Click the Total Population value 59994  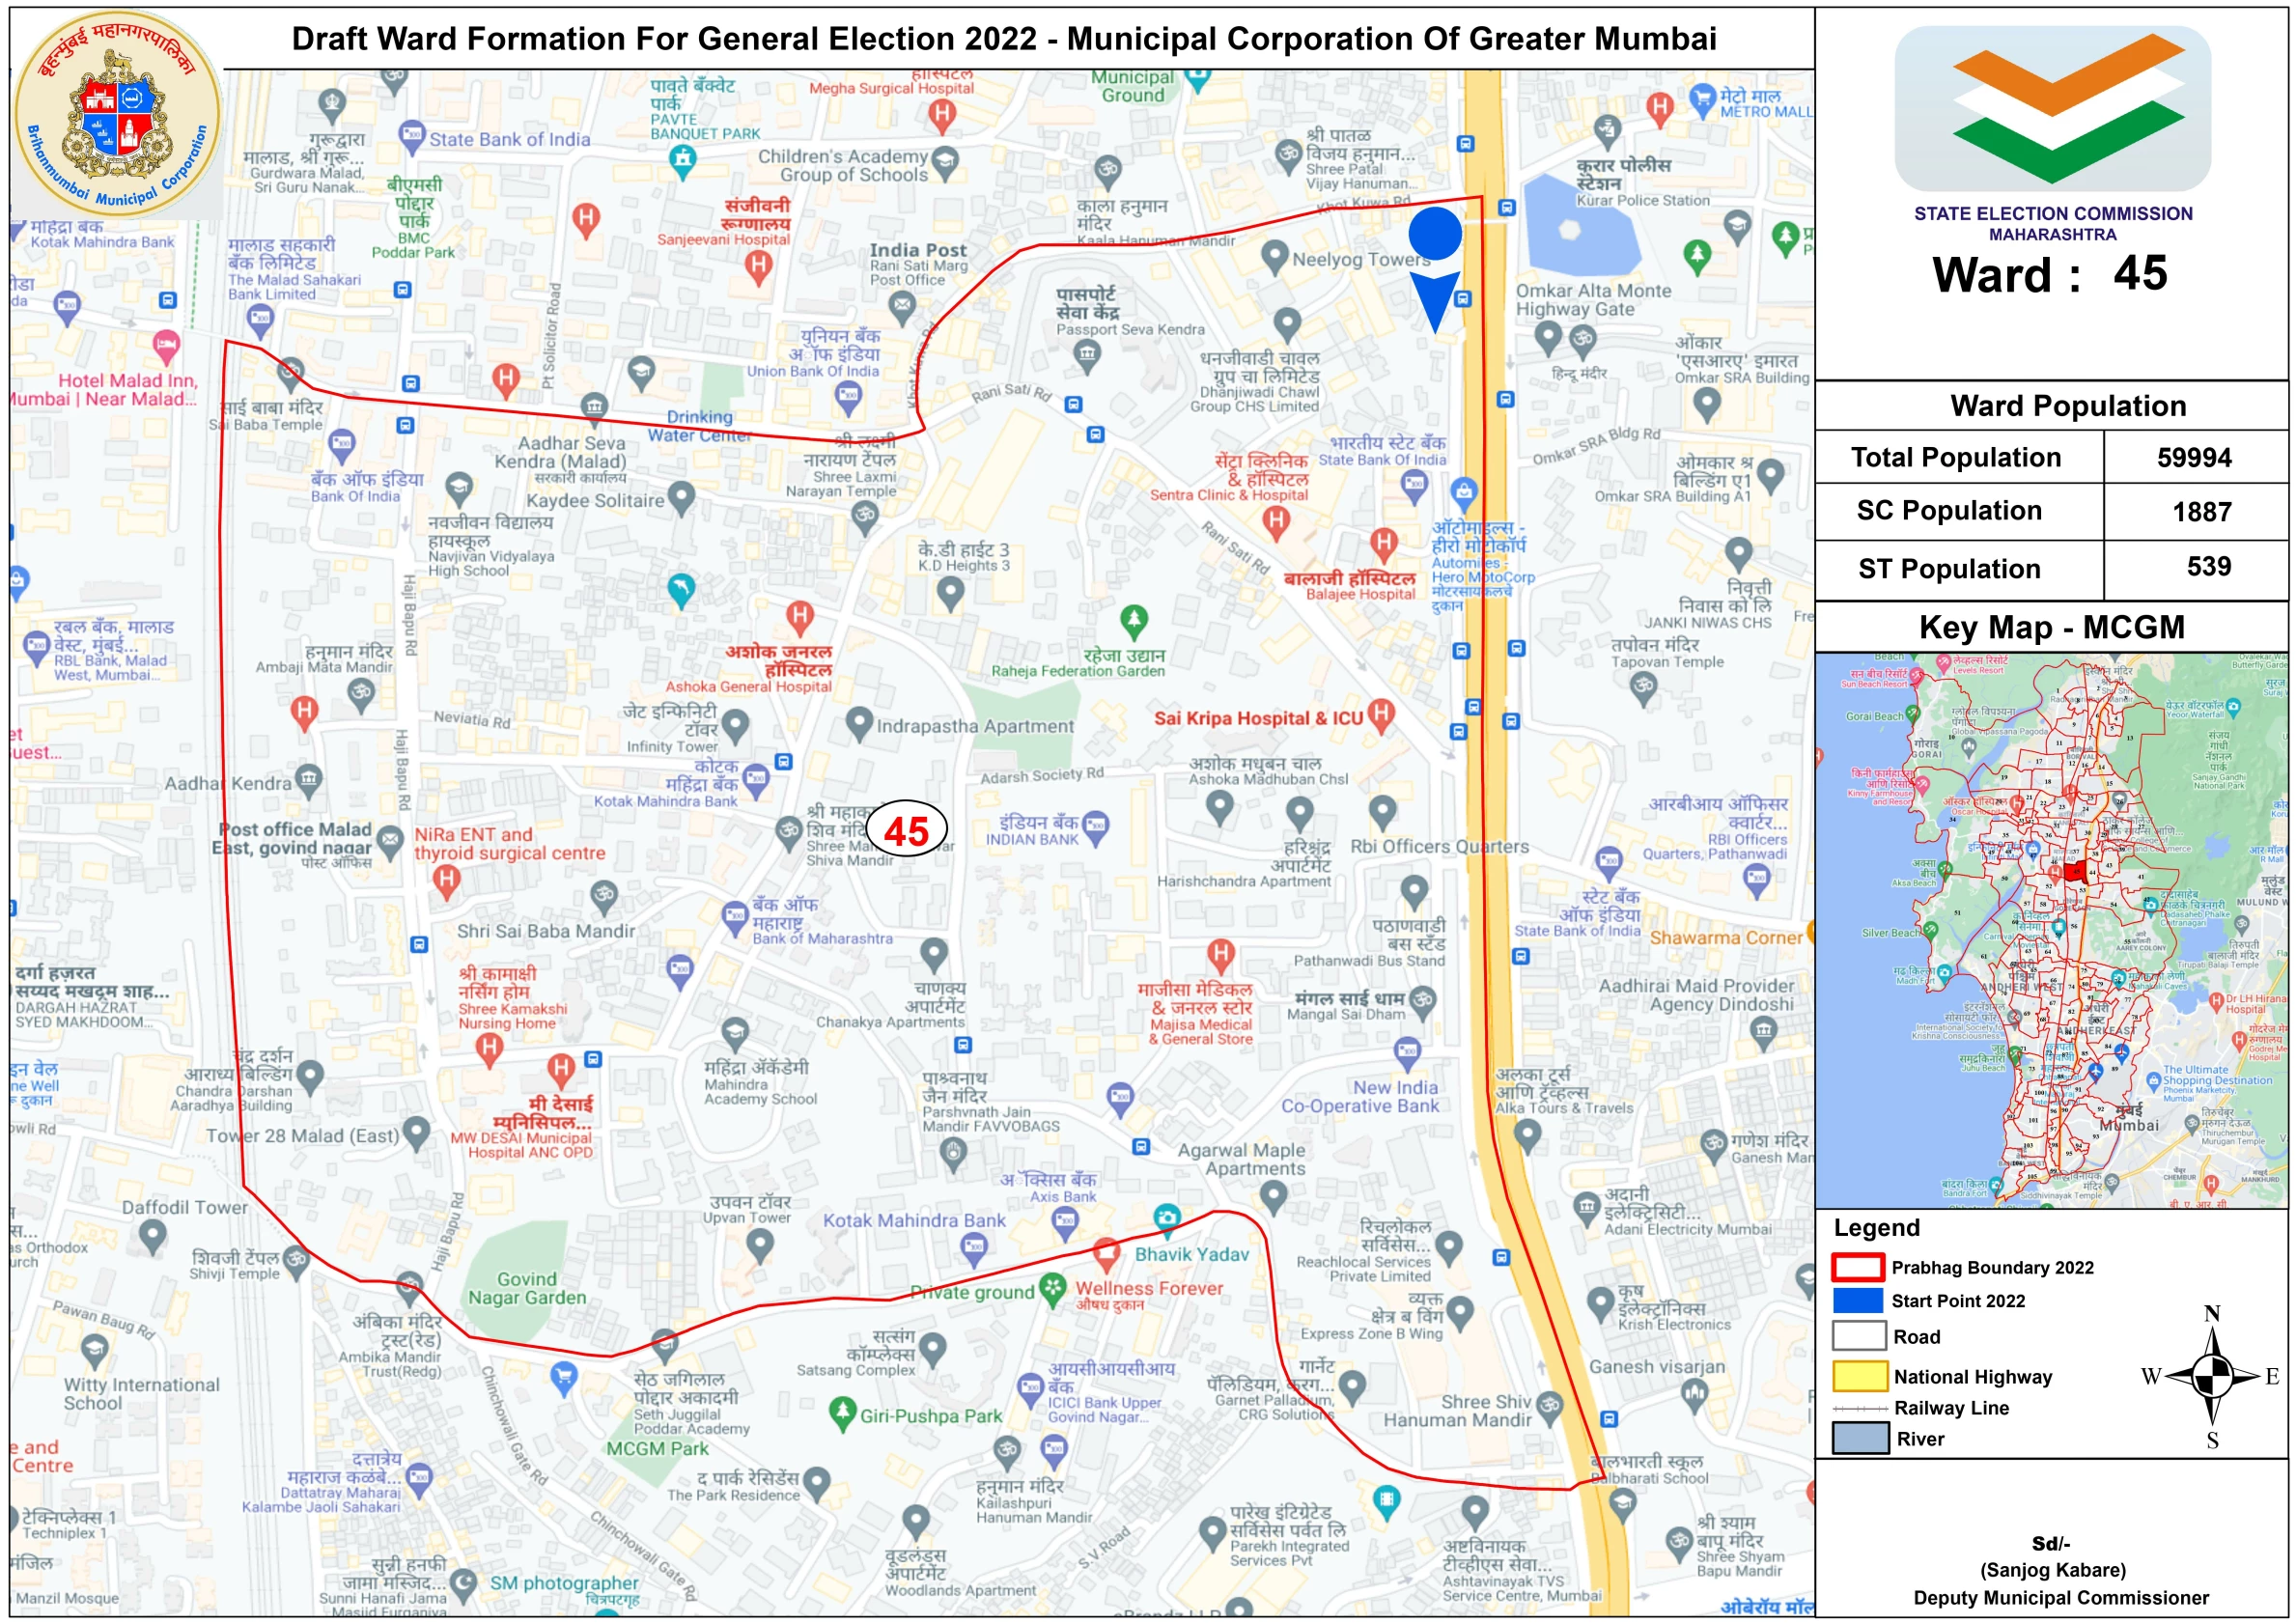click(2193, 458)
